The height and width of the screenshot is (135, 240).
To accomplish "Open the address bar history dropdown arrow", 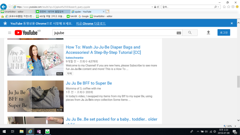I will tap(152, 7).
